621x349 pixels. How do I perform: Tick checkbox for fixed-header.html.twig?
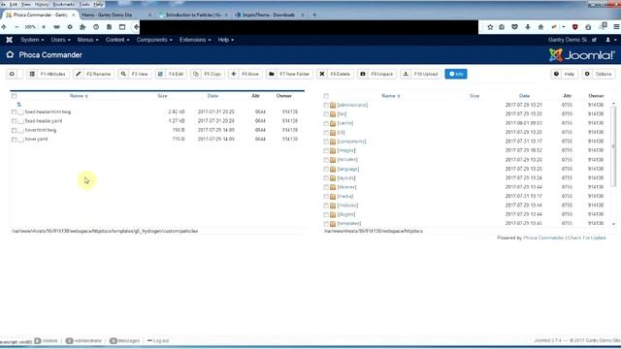(15, 112)
